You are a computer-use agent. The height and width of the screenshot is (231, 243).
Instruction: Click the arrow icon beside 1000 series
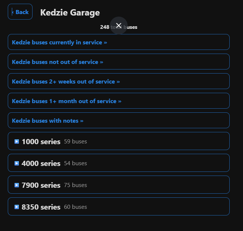click(17, 142)
